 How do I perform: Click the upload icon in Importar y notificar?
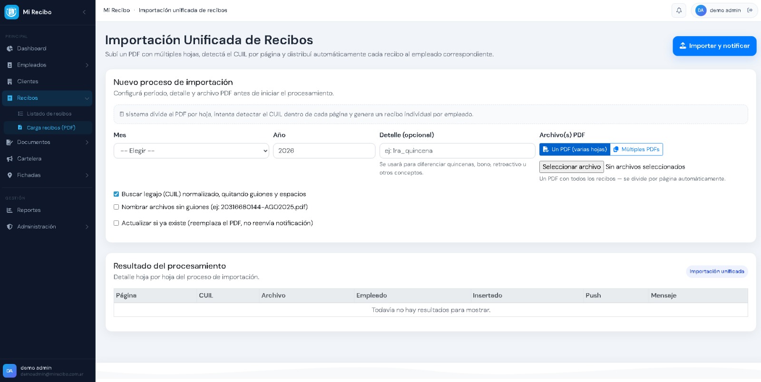pos(683,46)
